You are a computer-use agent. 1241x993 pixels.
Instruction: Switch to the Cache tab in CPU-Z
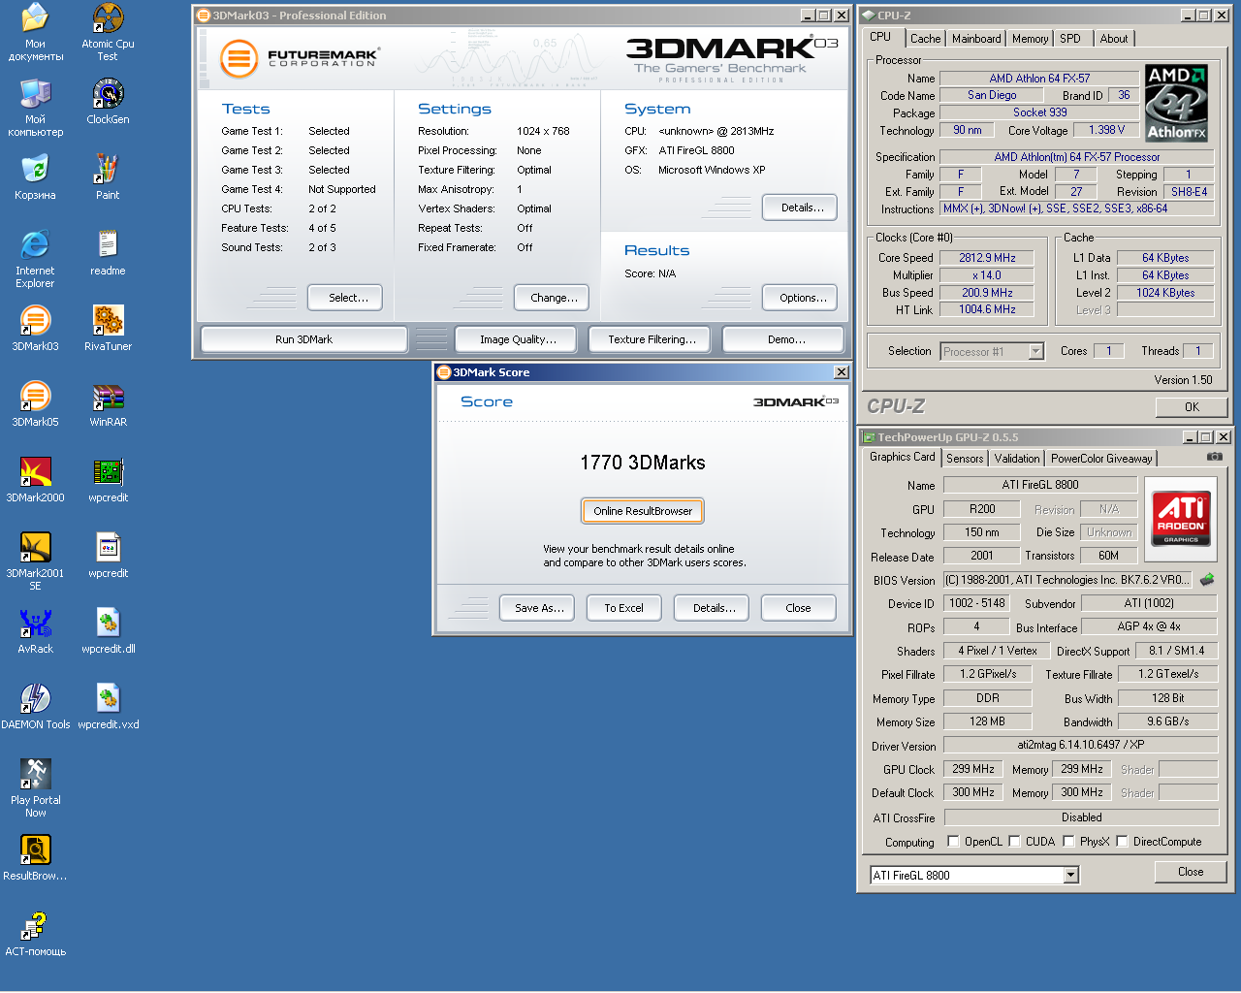925,39
